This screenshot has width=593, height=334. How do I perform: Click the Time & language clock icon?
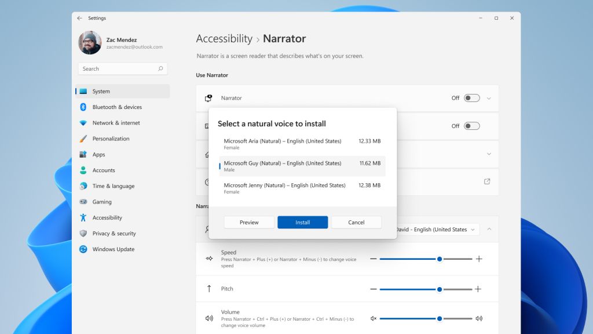pos(83,186)
